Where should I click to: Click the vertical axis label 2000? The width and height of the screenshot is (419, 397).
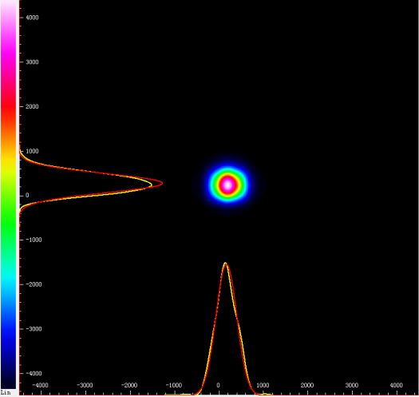(x=32, y=106)
